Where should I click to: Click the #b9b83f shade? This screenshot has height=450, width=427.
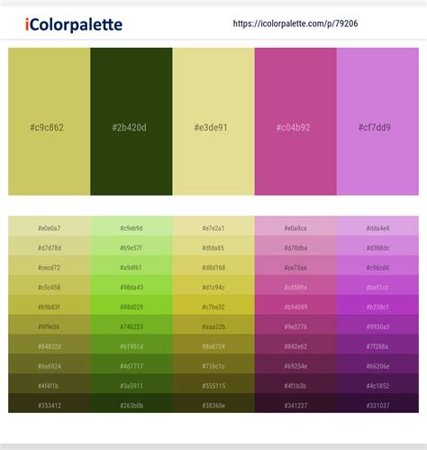pyautogui.click(x=49, y=305)
